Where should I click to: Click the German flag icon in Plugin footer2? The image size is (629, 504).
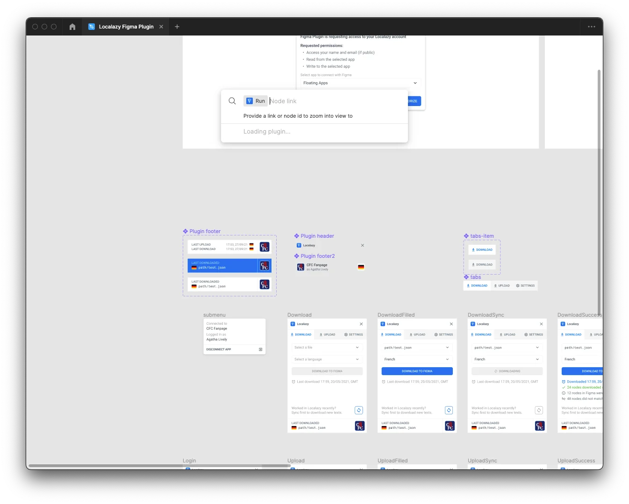tap(361, 267)
